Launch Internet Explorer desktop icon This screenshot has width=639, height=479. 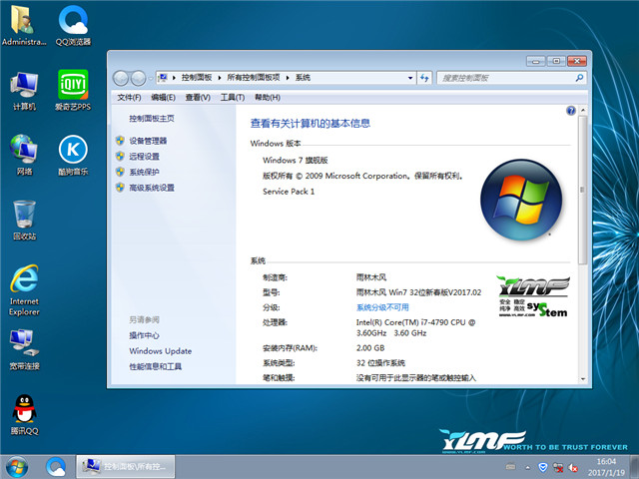[x=24, y=290]
